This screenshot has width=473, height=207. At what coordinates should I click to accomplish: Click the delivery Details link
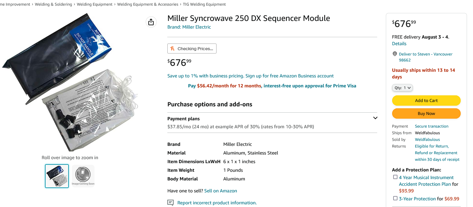coord(399,44)
